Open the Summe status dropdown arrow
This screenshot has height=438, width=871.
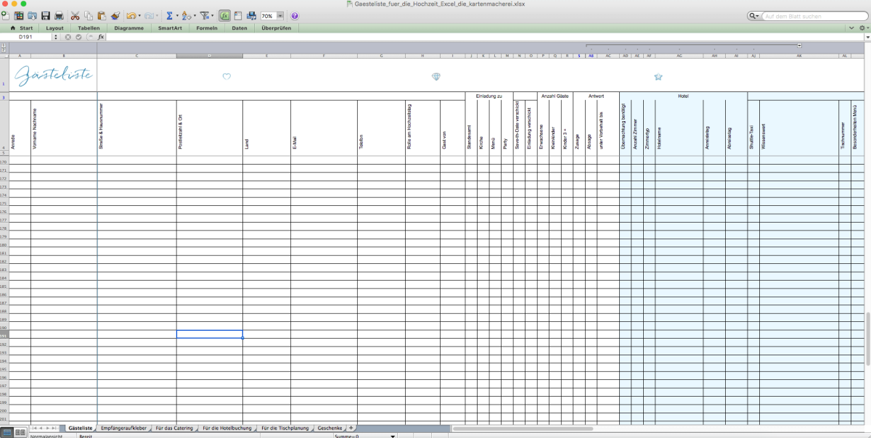point(393,437)
